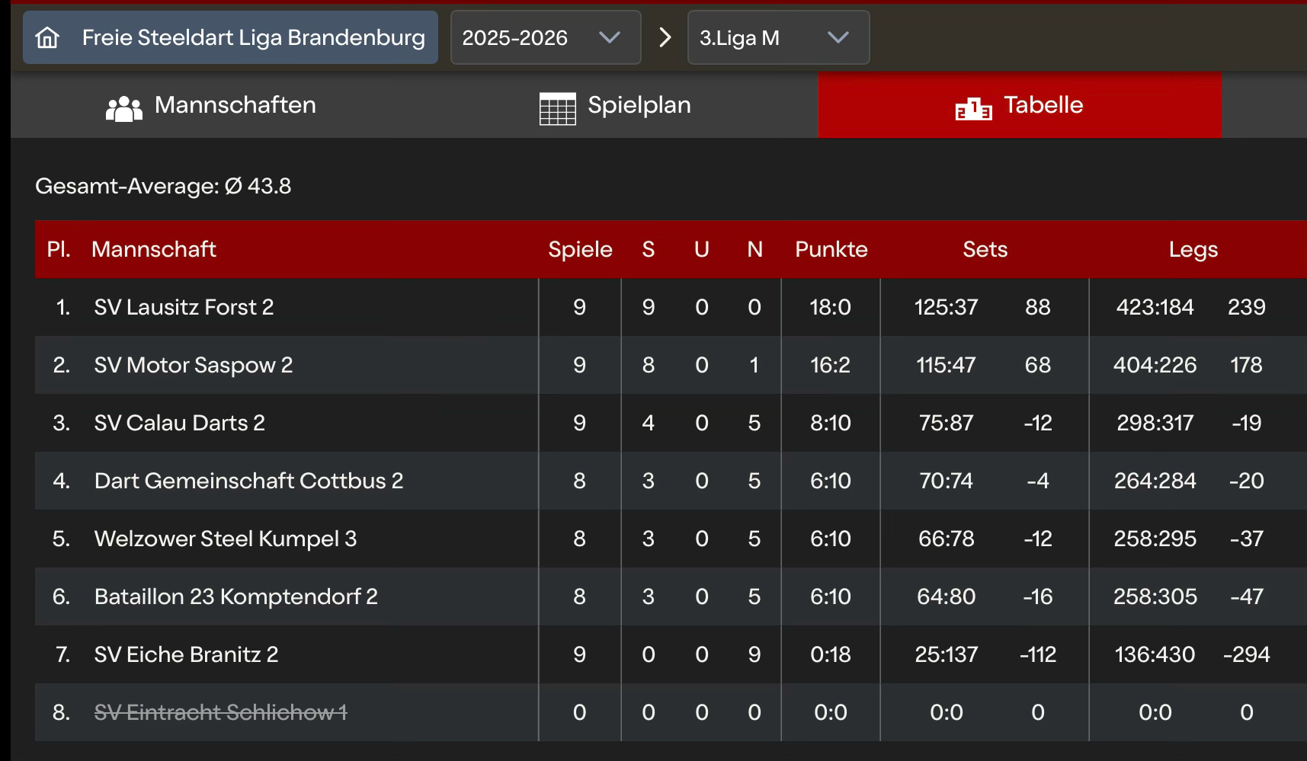1307x761 pixels.
Task: Open team SV Lausitz Forst 2
Action: pos(184,307)
